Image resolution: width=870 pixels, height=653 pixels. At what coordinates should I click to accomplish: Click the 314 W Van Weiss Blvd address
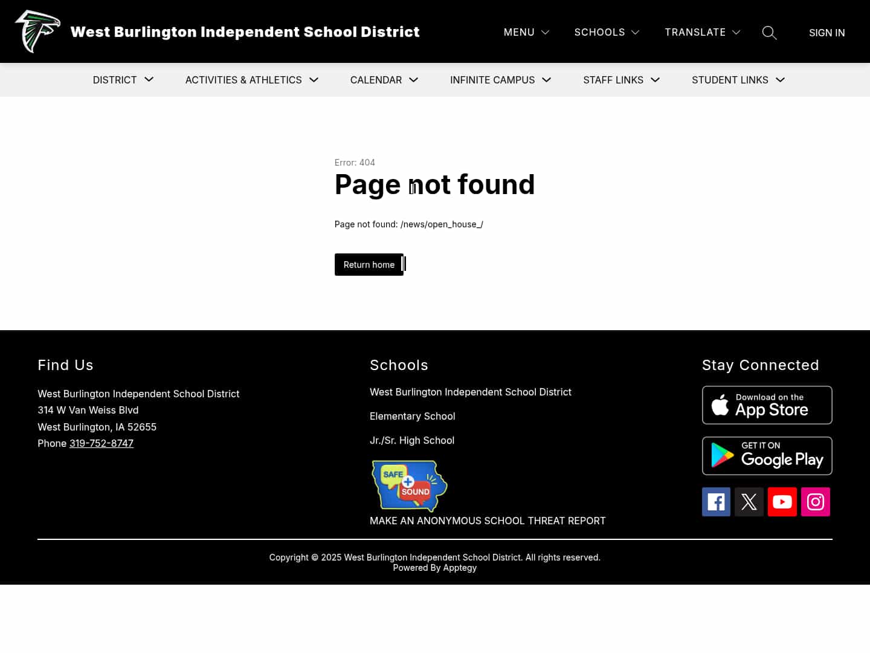click(x=88, y=410)
